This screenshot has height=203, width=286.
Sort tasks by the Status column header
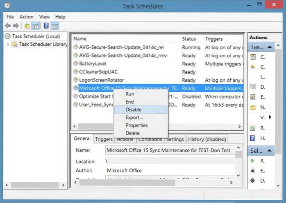[x=189, y=39]
